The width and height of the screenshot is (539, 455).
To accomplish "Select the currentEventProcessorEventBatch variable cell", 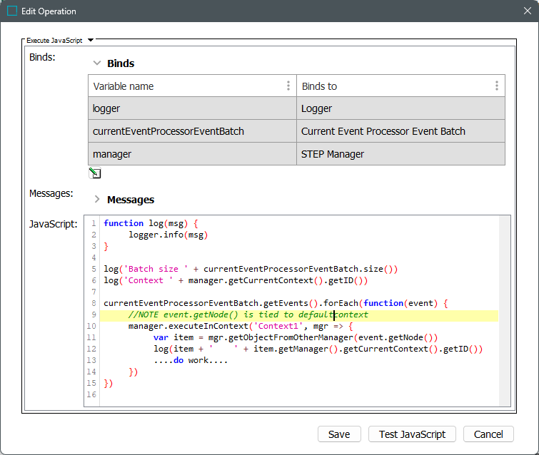I will [192, 131].
